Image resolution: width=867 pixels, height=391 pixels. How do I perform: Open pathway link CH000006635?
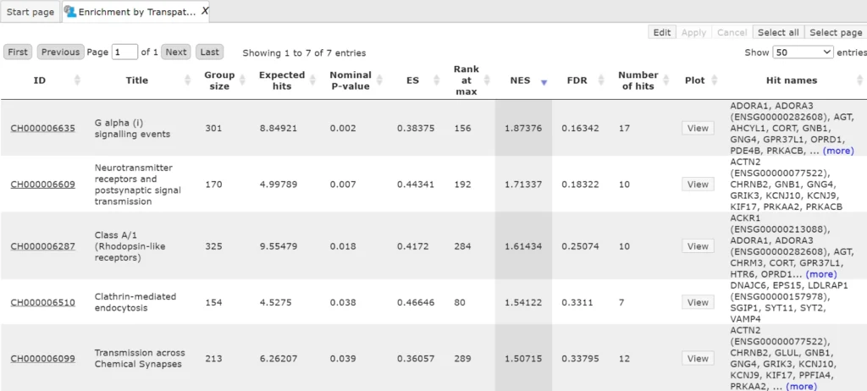point(42,129)
